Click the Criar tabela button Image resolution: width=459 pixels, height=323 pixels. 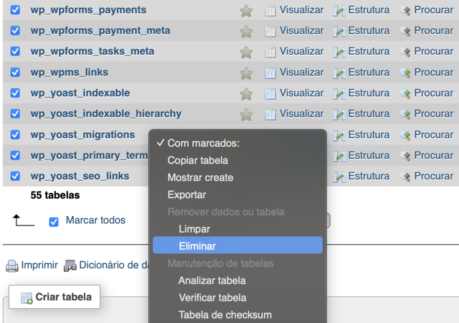pos(54,297)
